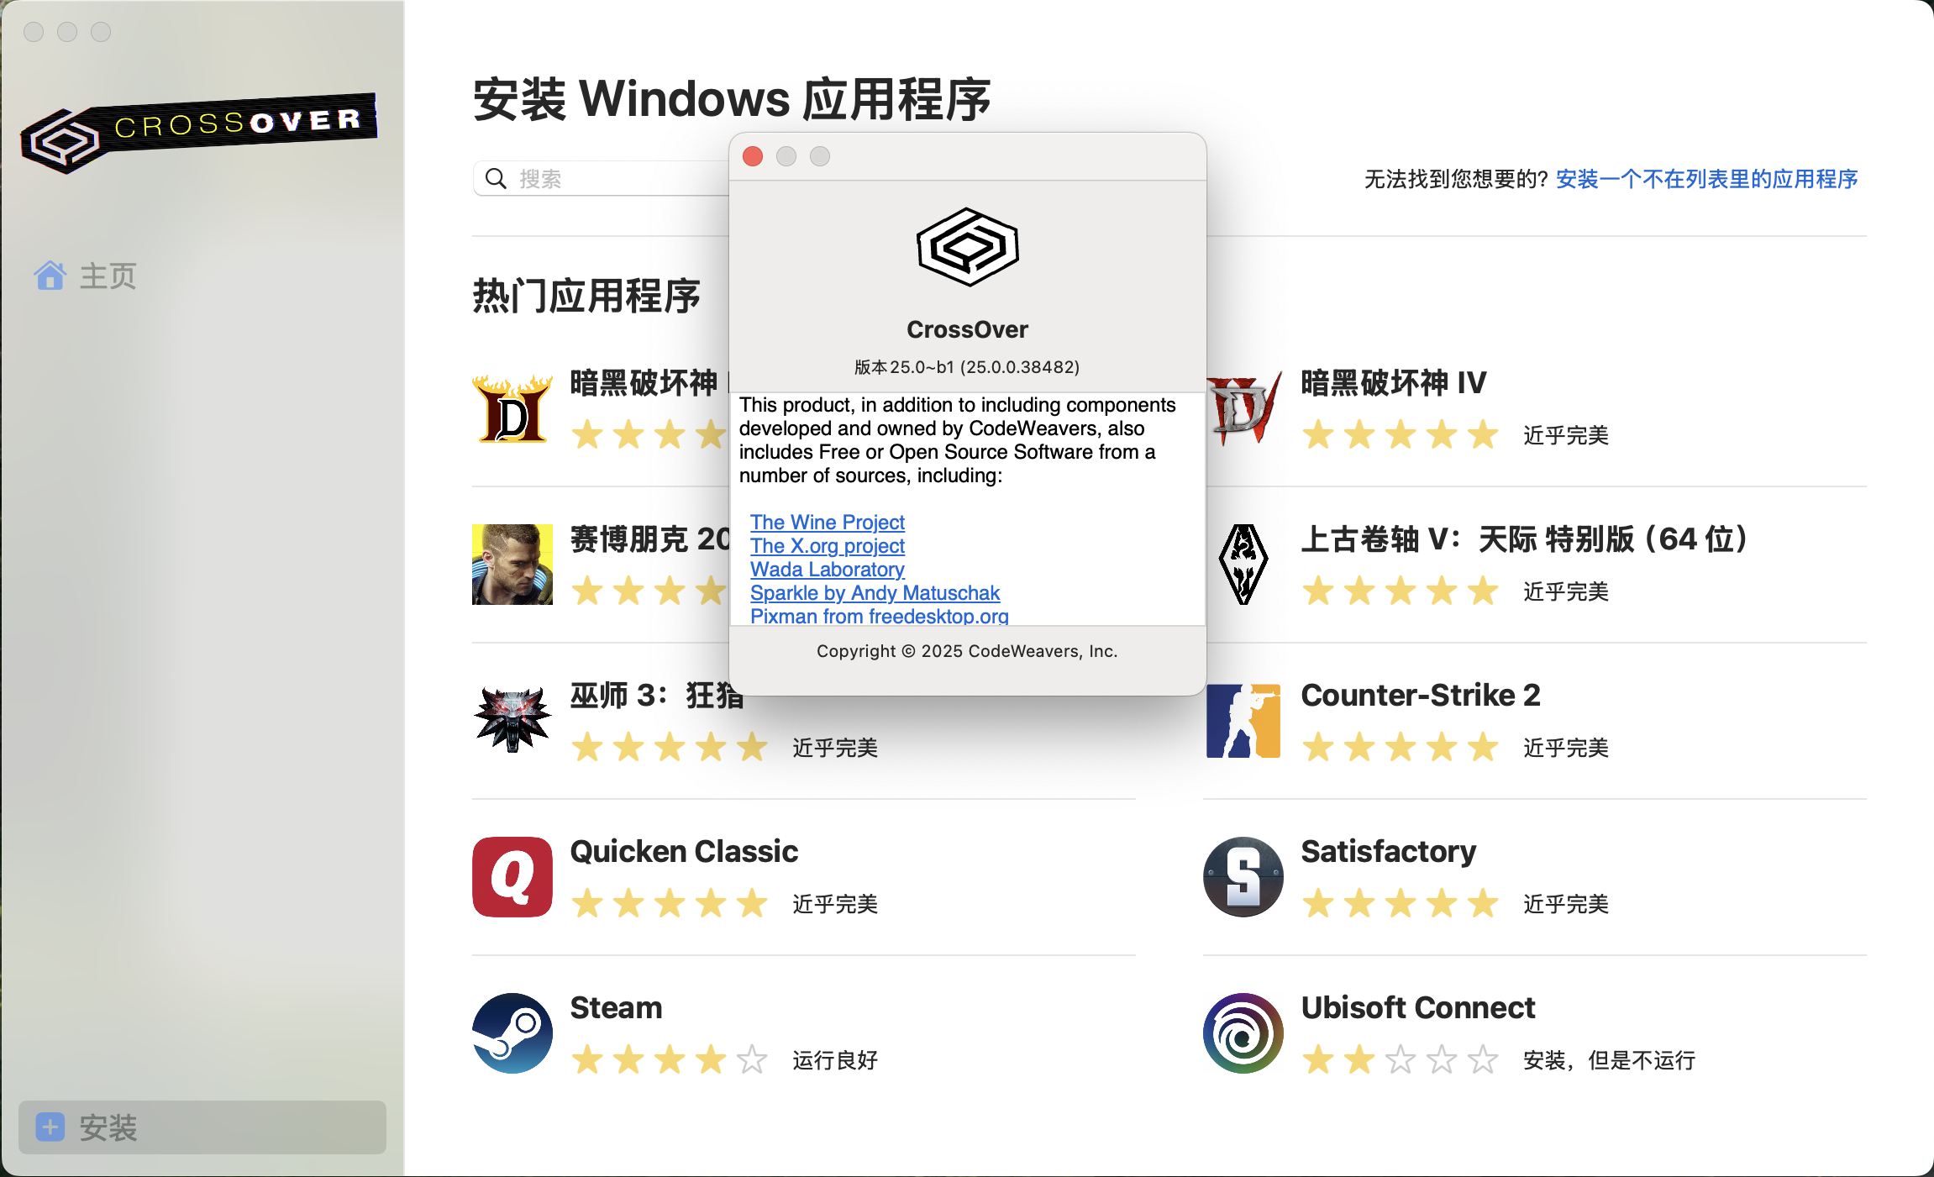Open Sparkle by Andy Matuschak link
Image resolution: width=1934 pixels, height=1177 pixels.
coord(875,592)
